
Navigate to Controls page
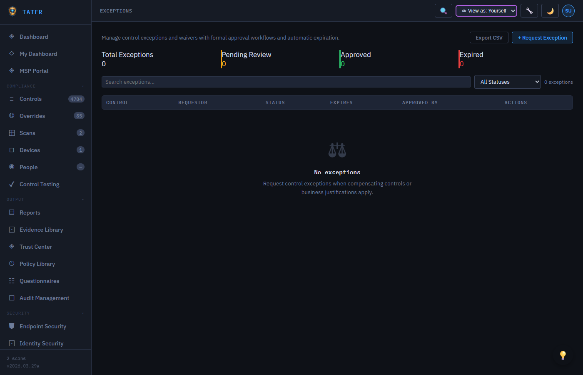46,99
